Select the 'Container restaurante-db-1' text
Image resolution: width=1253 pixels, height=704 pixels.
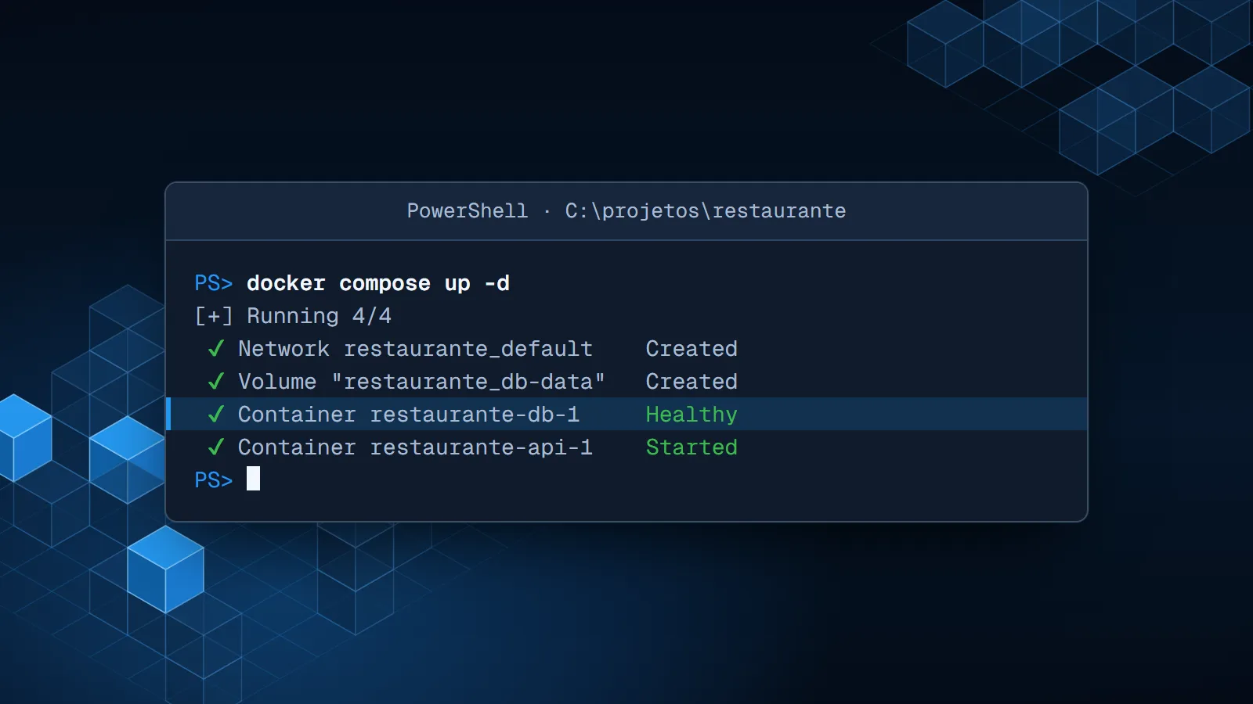tap(409, 415)
